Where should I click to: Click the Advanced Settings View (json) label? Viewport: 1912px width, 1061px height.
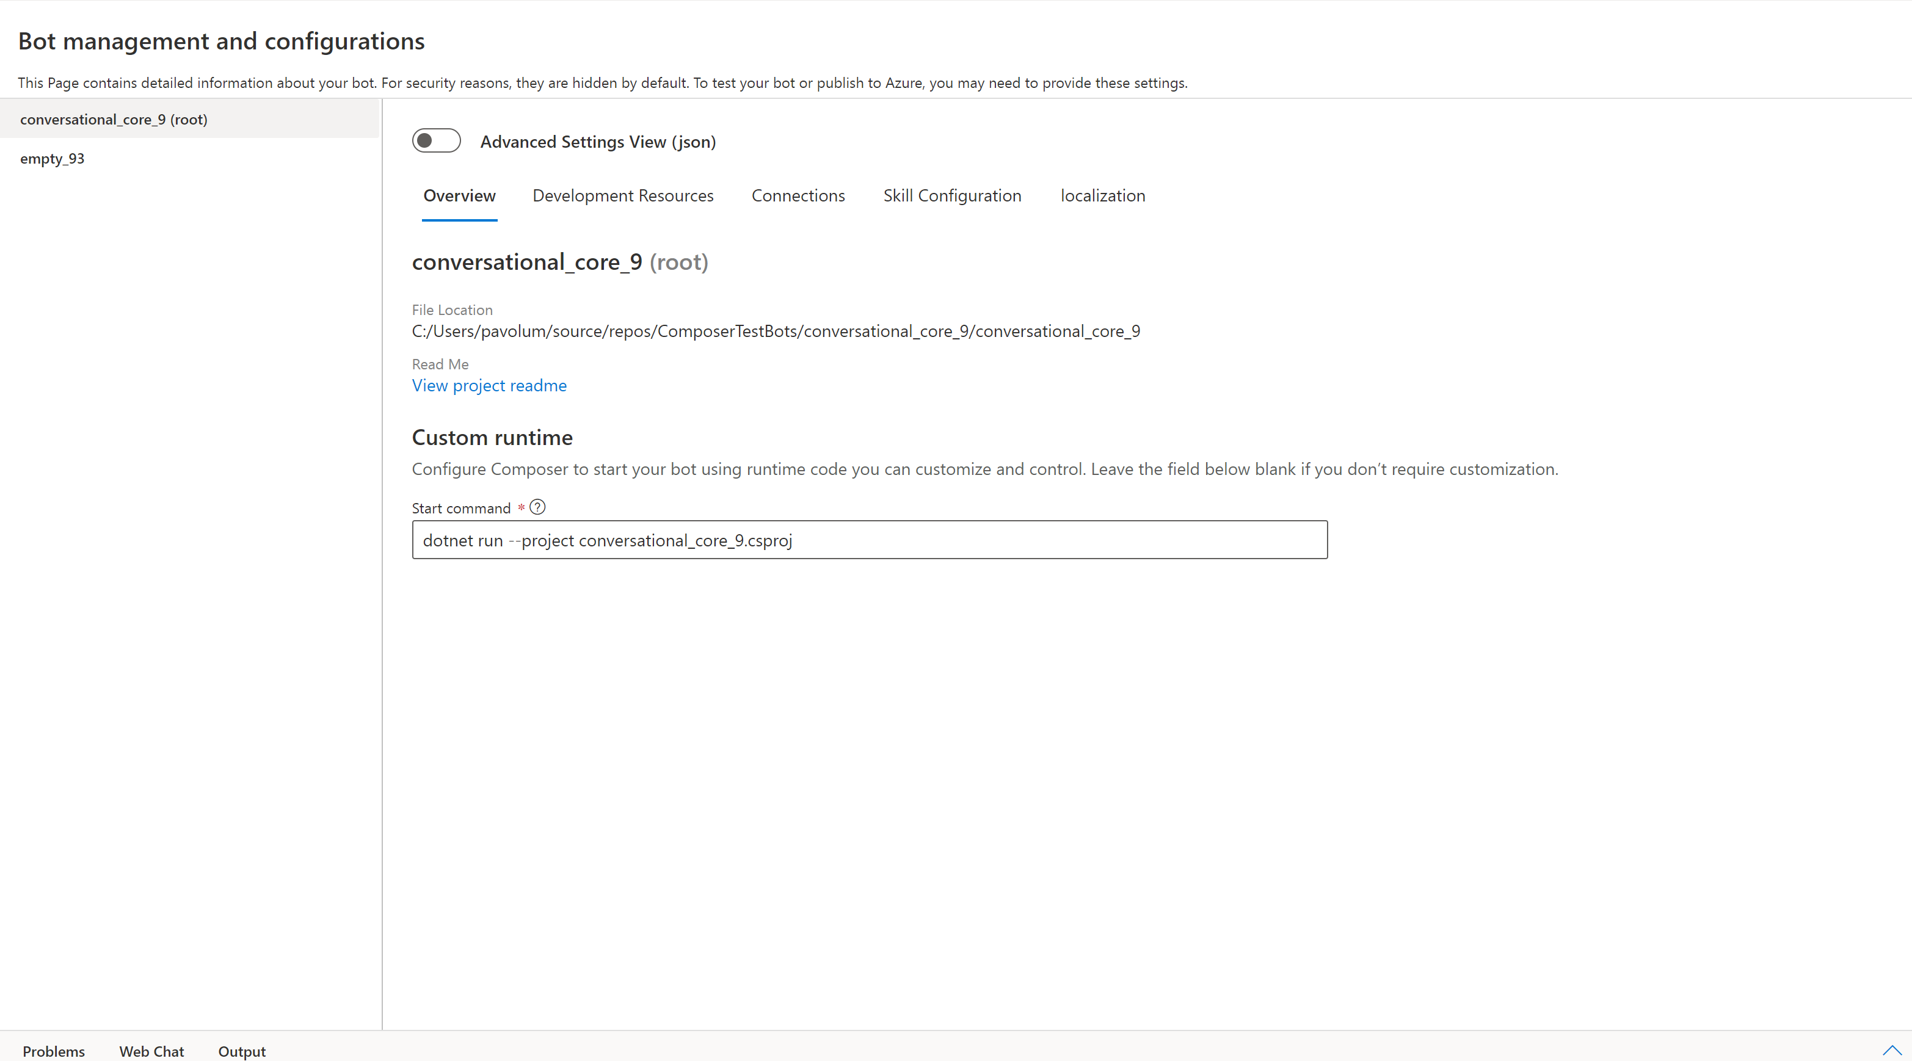pos(597,142)
